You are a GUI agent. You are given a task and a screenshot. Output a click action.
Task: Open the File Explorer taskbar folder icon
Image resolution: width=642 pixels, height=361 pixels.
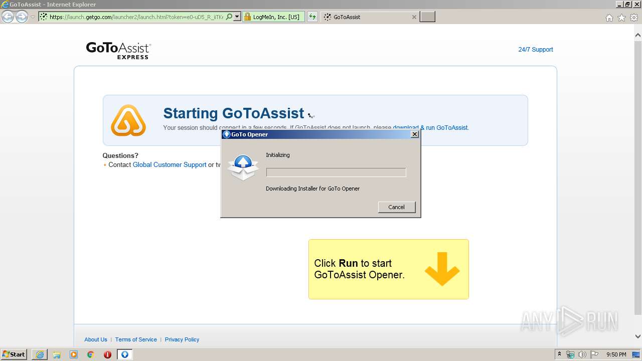[x=57, y=354]
